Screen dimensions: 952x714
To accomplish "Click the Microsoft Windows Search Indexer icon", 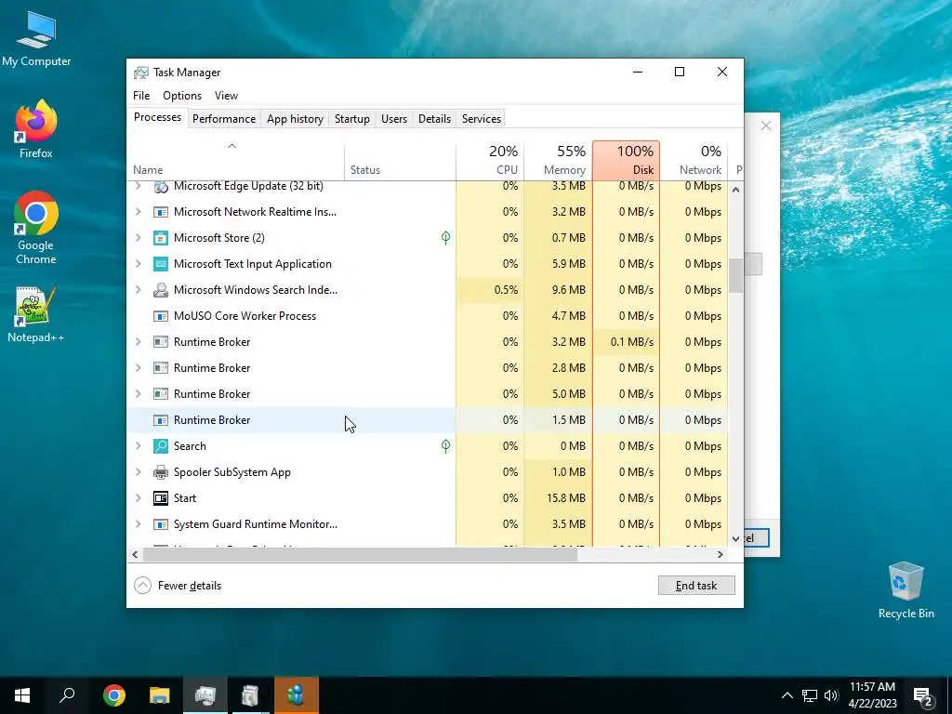I will click(x=160, y=290).
